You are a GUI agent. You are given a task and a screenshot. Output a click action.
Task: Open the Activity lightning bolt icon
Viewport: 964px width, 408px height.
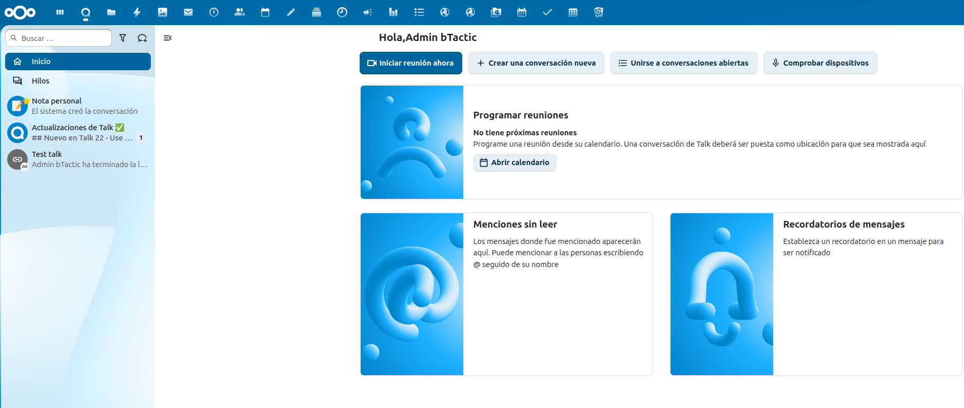[137, 12]
